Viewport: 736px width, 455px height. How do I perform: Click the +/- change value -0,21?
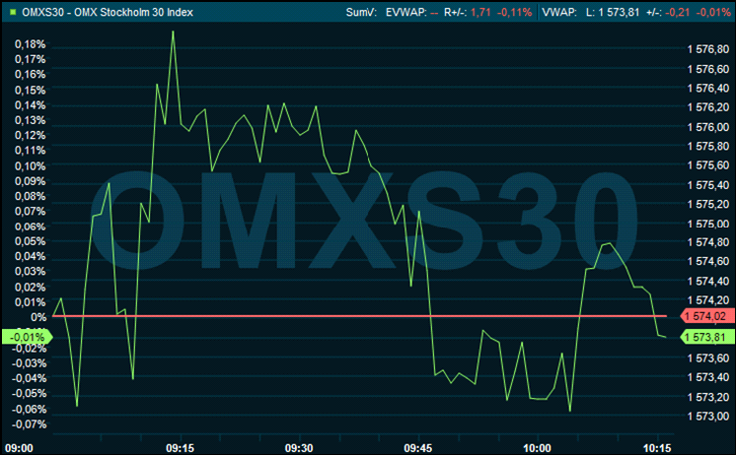point(678,12)
